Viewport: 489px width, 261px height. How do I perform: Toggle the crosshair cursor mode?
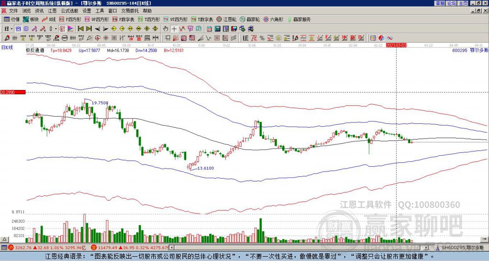click(x=175, y=29)
